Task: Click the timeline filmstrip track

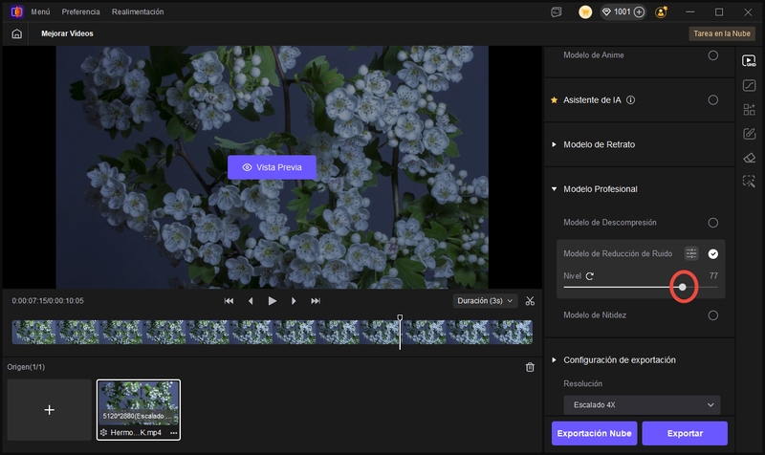Action: click(x=273, y=332)
